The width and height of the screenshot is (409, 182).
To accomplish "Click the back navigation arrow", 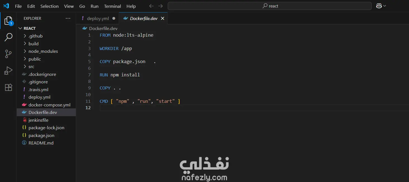I will pyautogui.click(x=151, y=6).
